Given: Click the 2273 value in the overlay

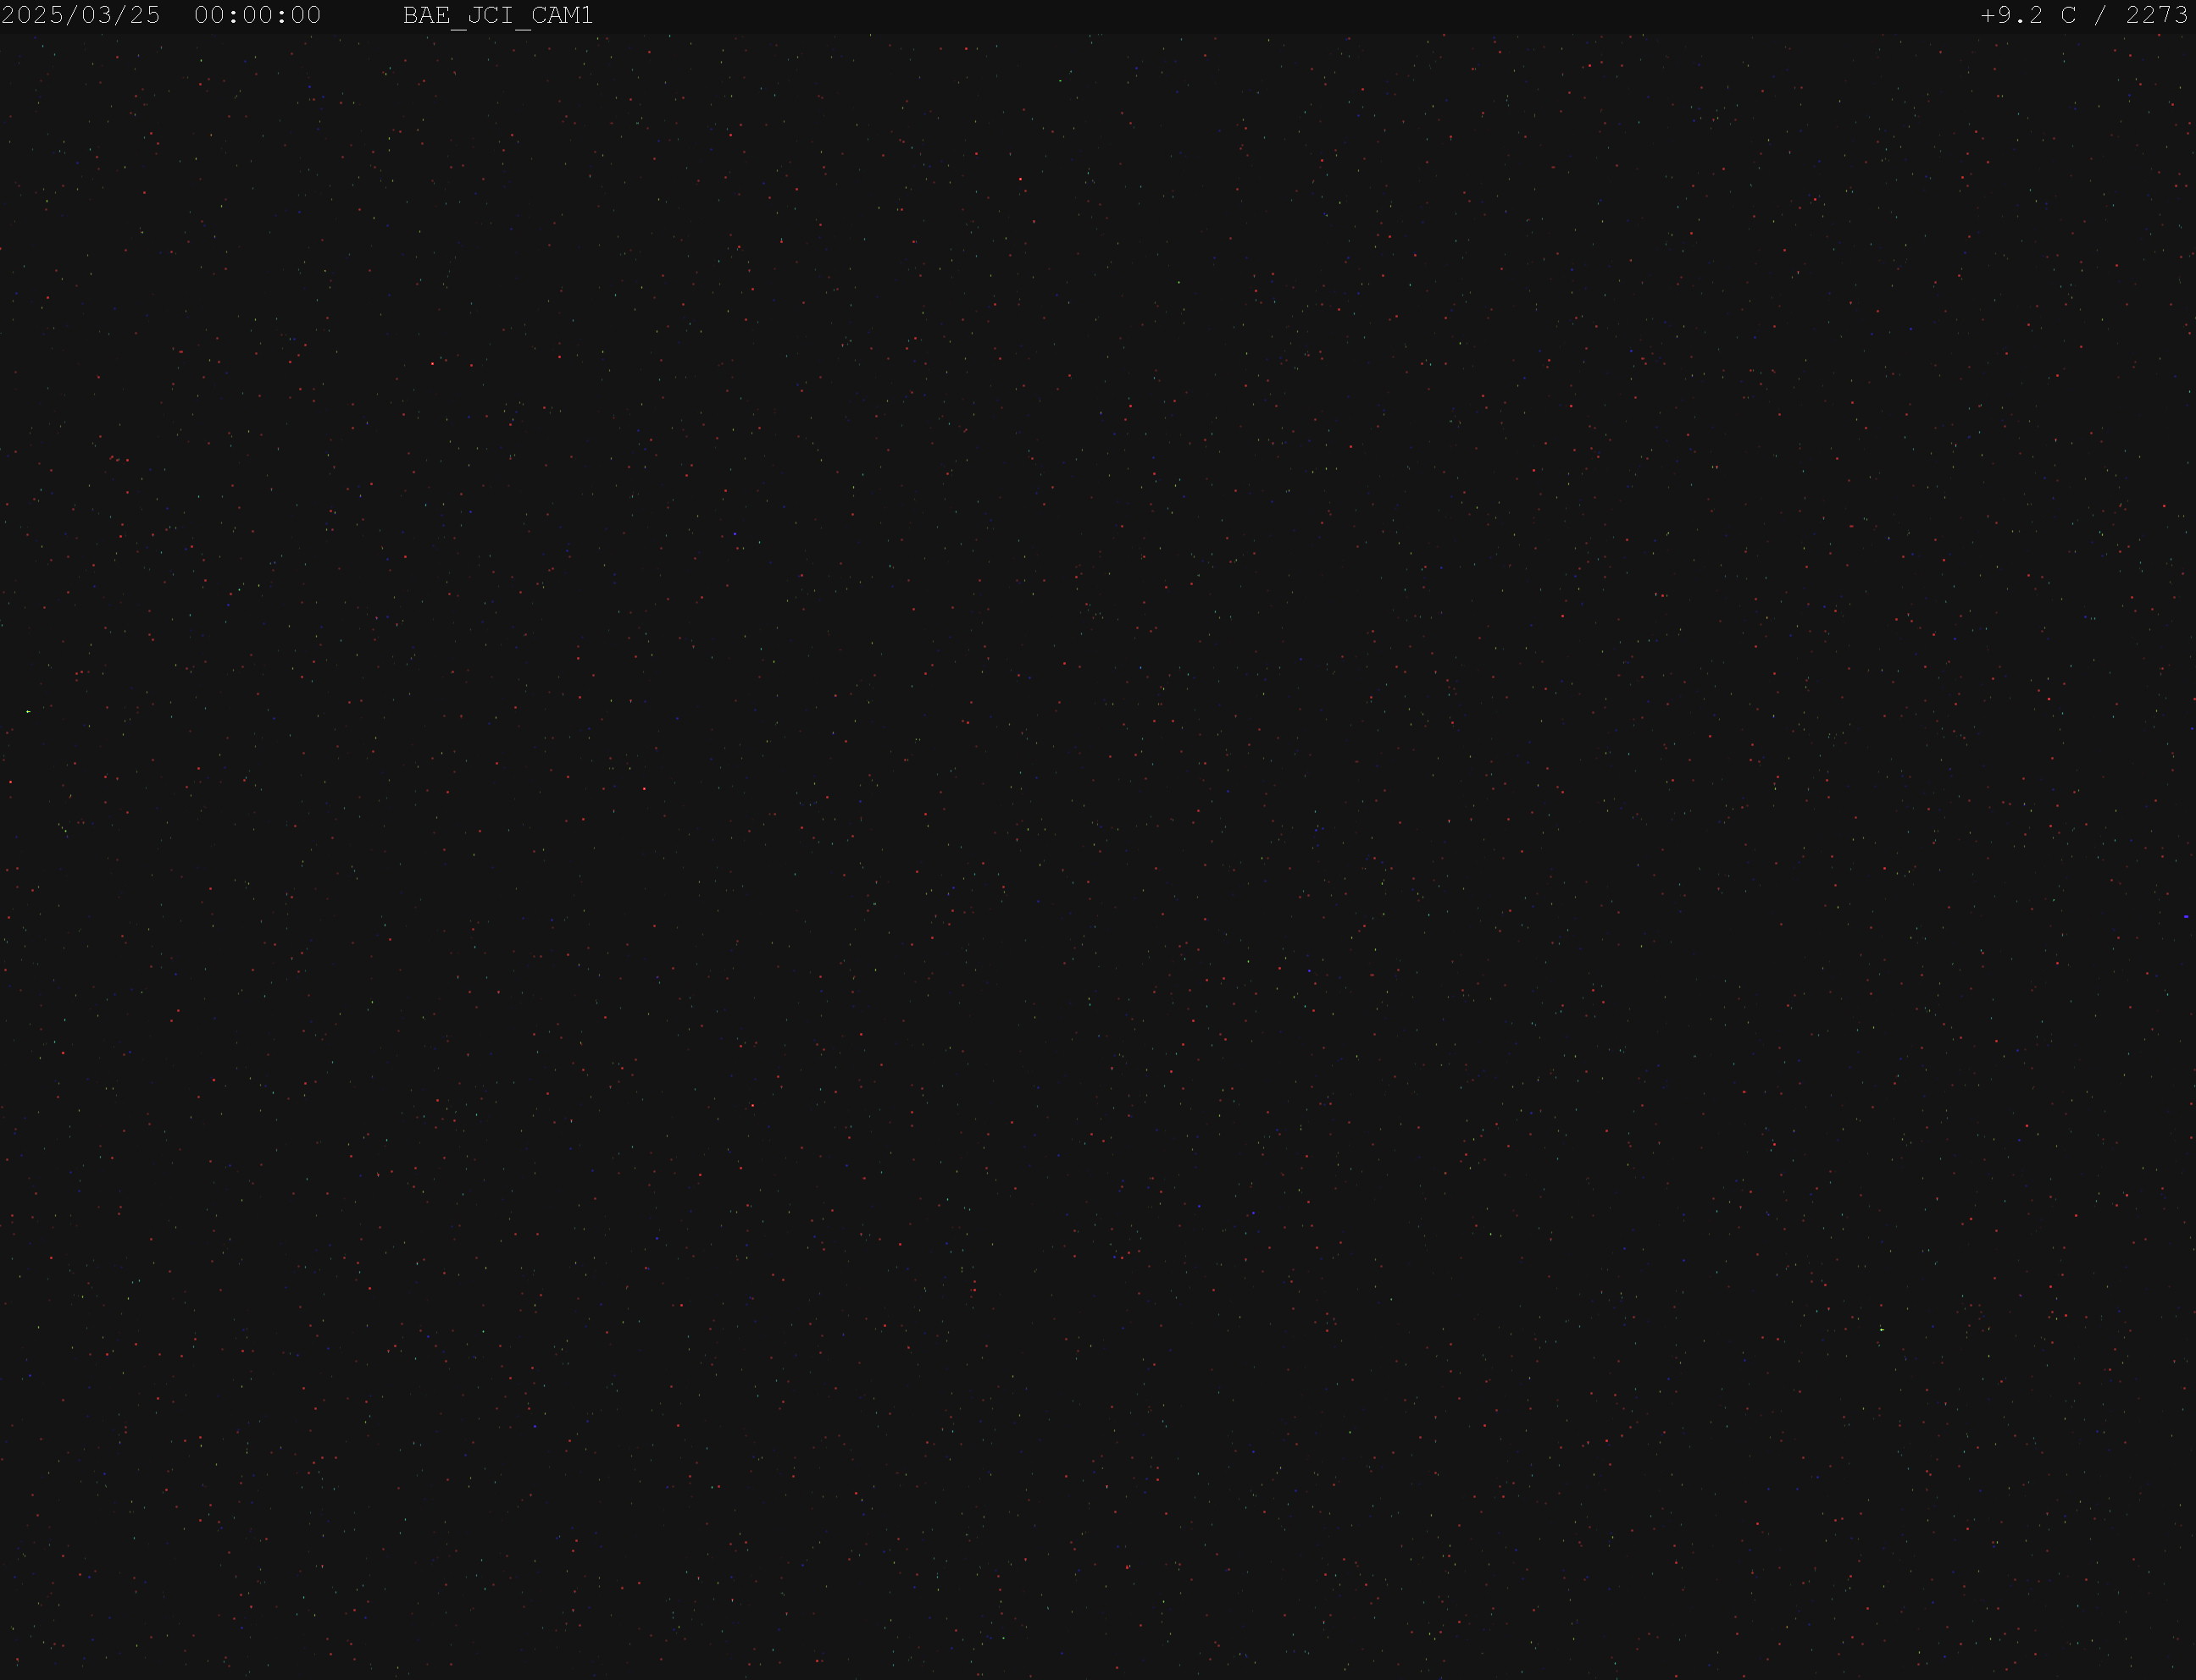Looking at the screenshot, I should 2157,15.
